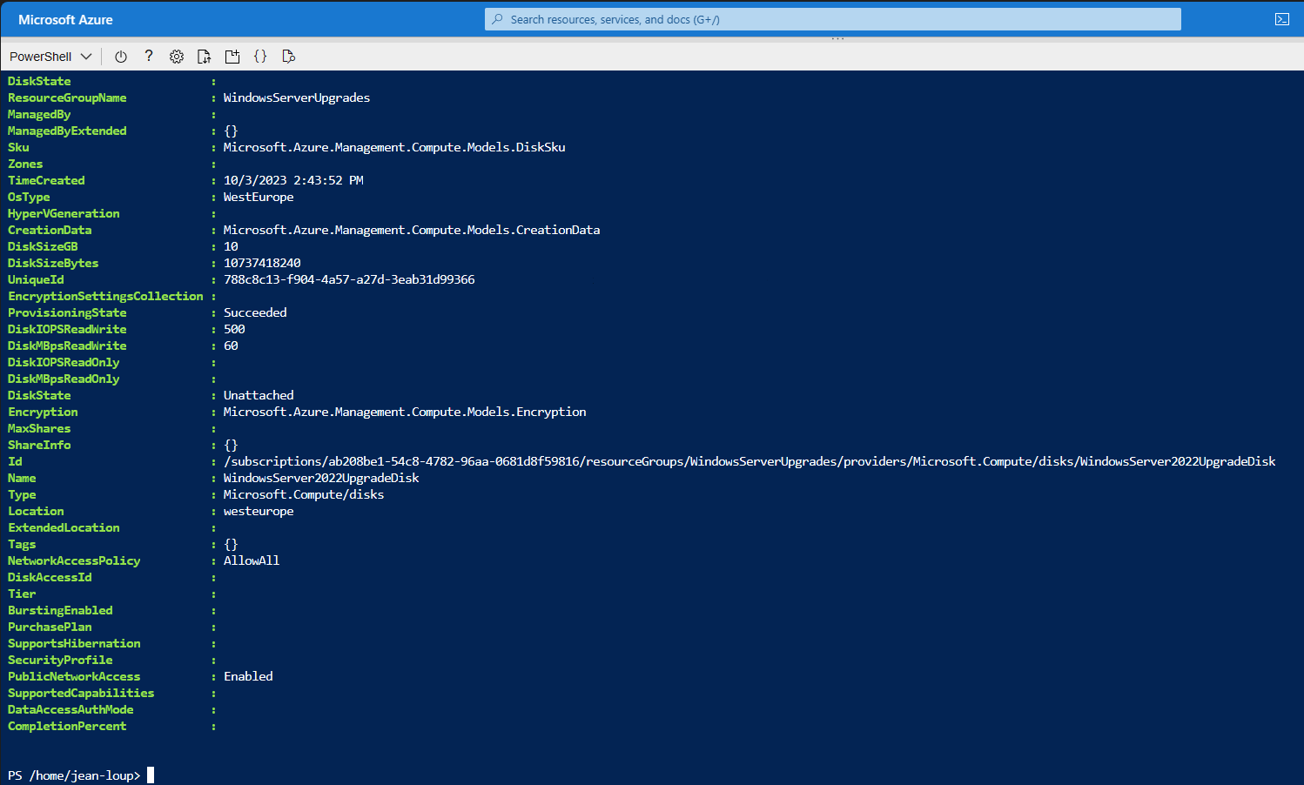Click the TimeCreated value 10/3/2023 2:43:52 PM

click(x=293, y=180)
